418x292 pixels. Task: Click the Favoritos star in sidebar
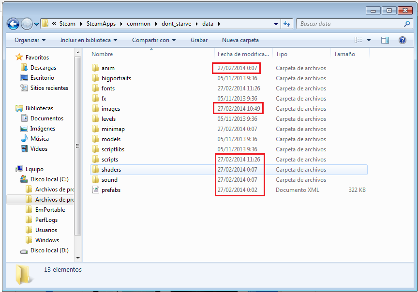click(19, 57)
